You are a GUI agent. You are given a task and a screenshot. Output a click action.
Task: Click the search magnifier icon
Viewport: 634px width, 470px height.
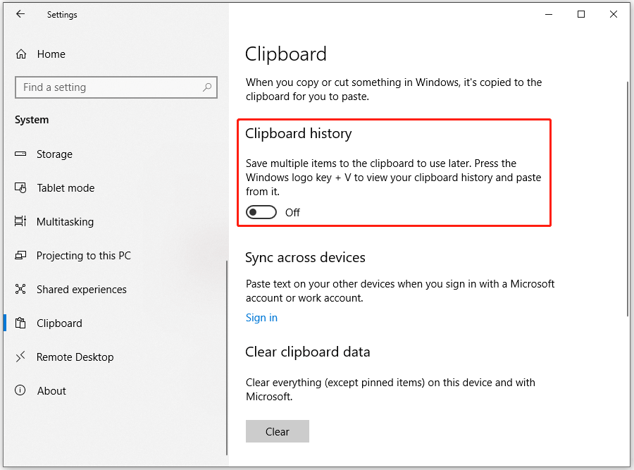[207, 87]
